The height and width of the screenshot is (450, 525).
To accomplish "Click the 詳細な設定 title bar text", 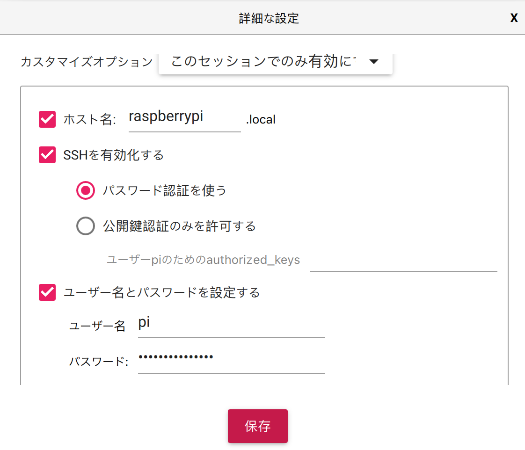I will point(269,18).
